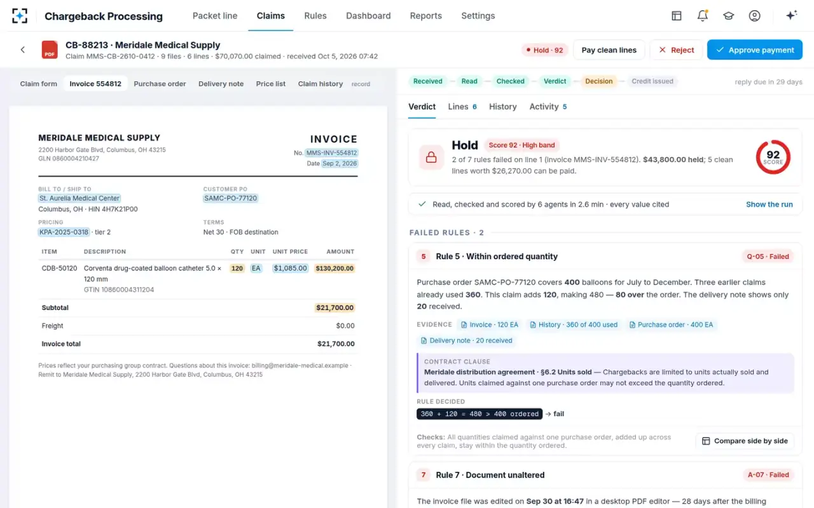
Task: Click the Credit issued stage pill
Action: click(652, 81)
